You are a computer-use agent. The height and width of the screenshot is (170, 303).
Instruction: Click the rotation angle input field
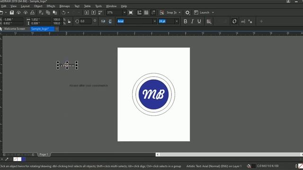click(85, 21)
